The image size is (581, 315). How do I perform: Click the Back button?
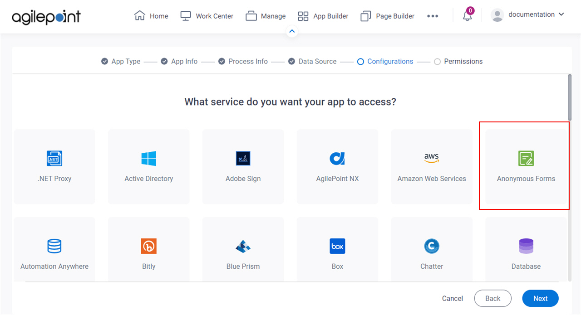[492, 298]
